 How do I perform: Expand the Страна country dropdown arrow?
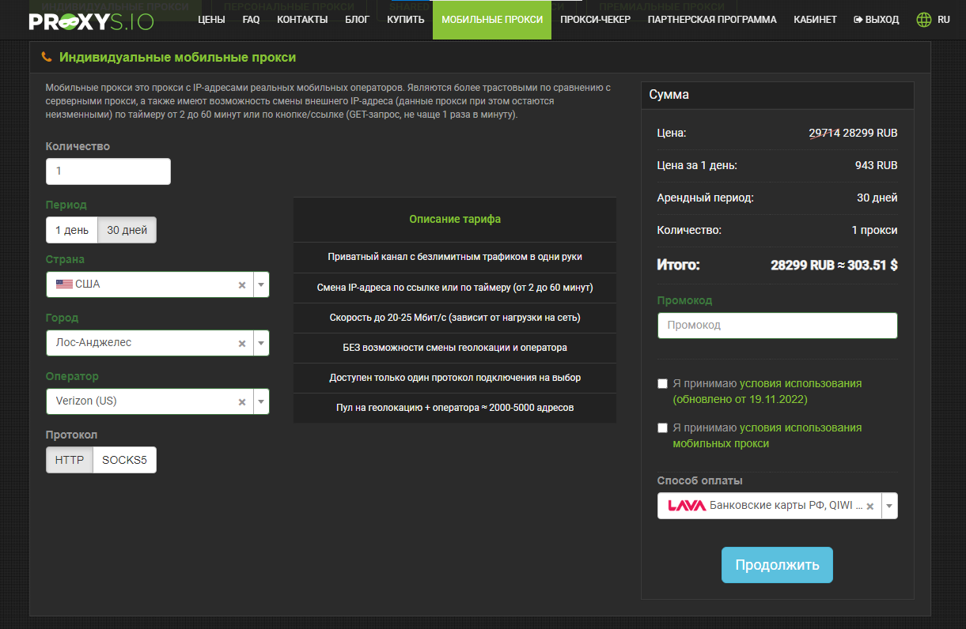coord(260,285)
